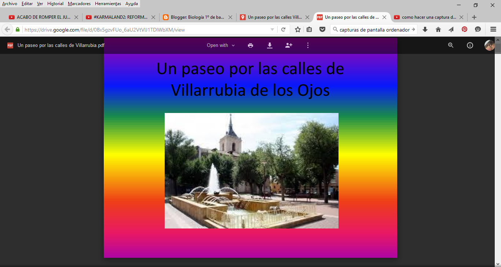Open the Herramientas menu
The image size is (501, 267).
click(108, 4)
